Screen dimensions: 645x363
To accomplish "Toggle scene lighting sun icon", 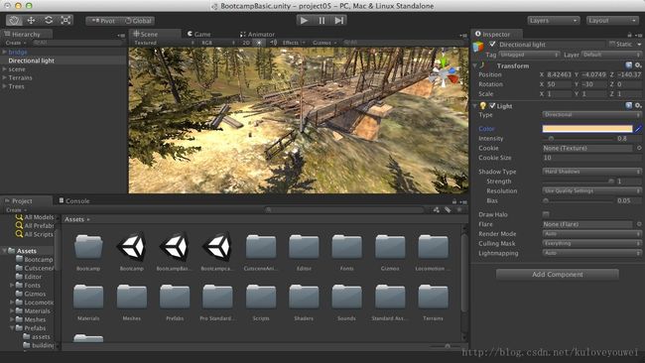I will [259, 43].
